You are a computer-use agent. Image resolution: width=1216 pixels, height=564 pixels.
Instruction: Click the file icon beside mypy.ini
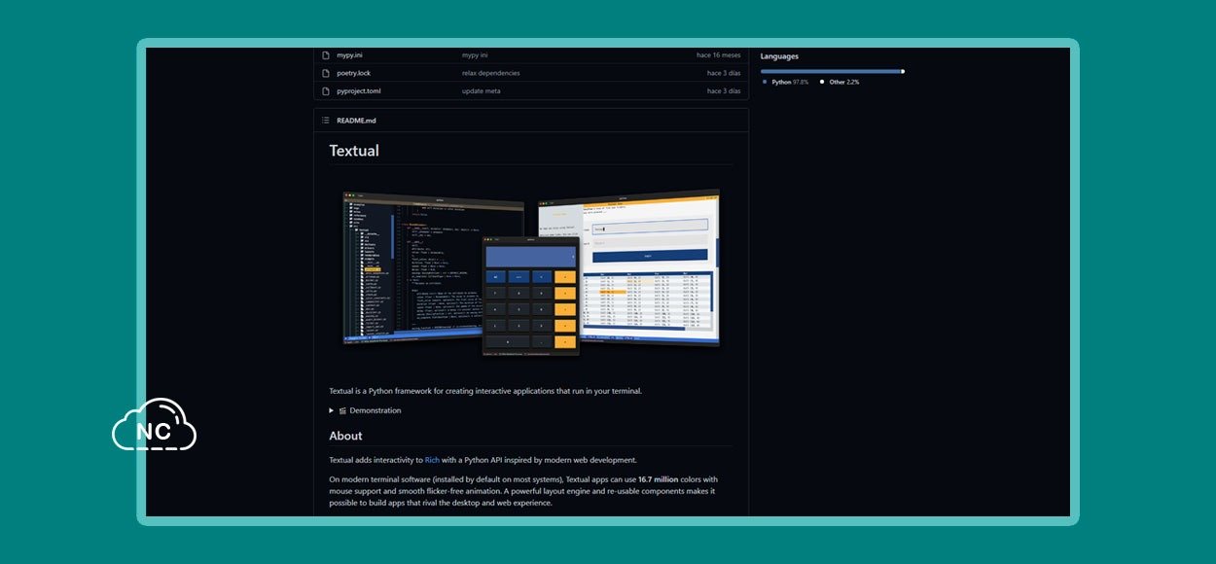[x=326, y=55]
